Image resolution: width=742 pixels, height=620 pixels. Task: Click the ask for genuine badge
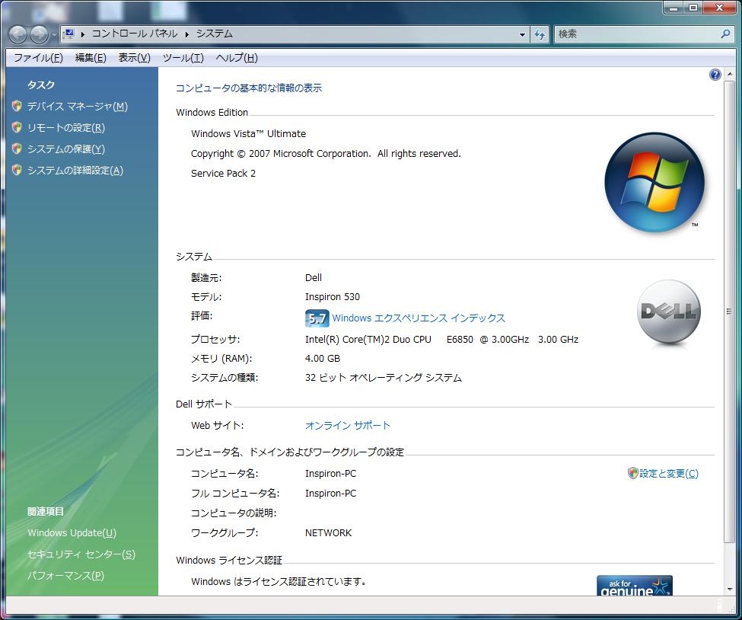pyautogui.click(x=634, y=586)
